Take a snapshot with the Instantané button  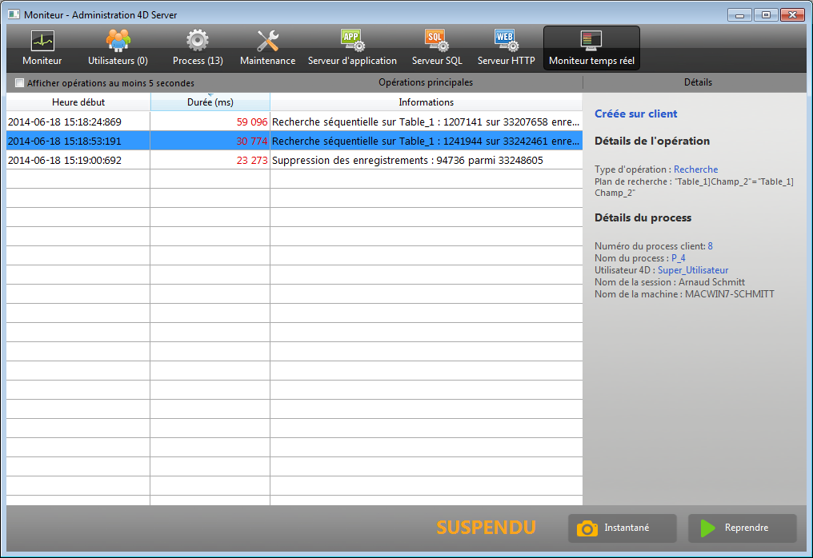(x=623, y=528)
